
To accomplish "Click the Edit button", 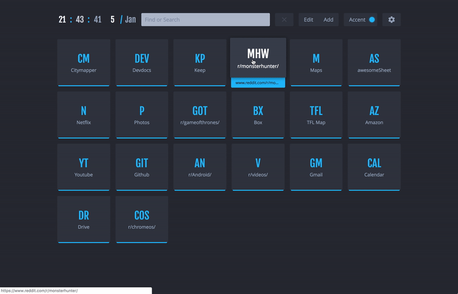I will [x=309, y=19].
